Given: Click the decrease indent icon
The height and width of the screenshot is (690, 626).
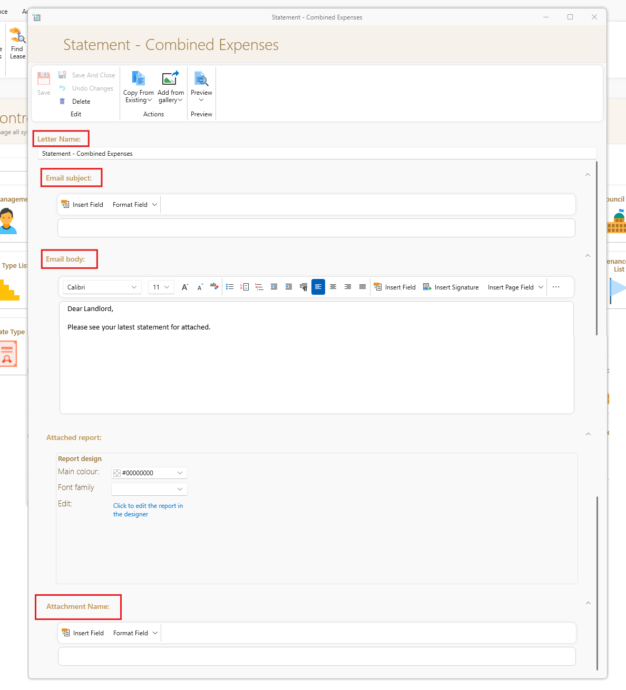Looking at the screenshot, I should point(274,287).
